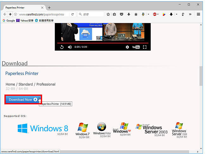The width and height of the screenshot is (207, 154).
Task: Open site information icon in address bar
Action: click(16, 14)
